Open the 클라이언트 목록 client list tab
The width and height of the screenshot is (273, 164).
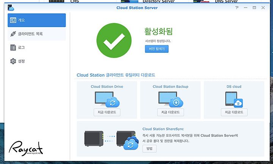(x=36, y=34)
